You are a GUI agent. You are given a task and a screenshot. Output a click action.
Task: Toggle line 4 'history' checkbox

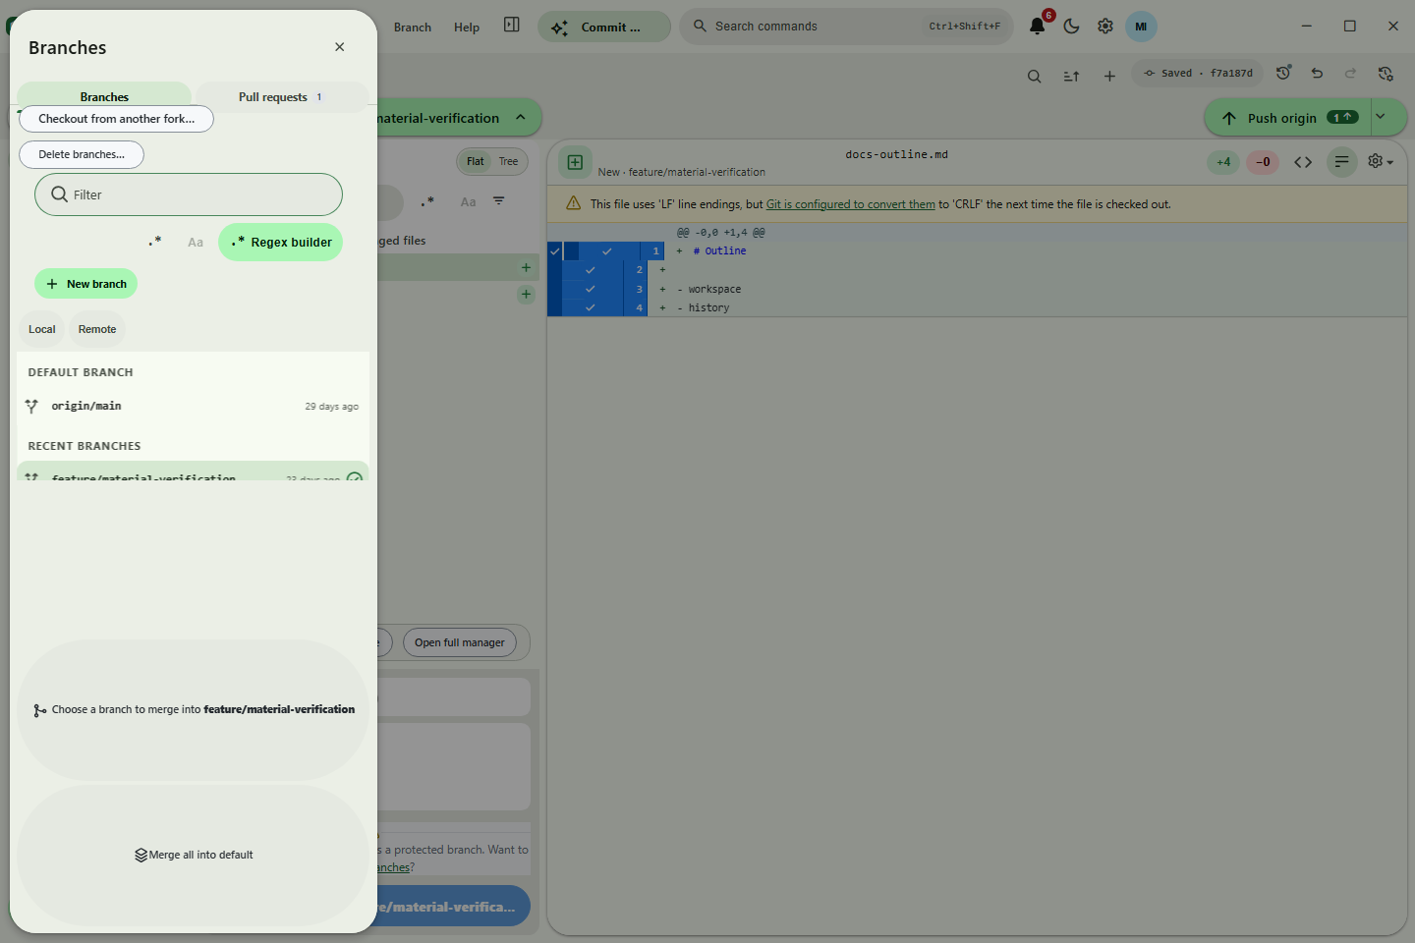click(591, 307)
